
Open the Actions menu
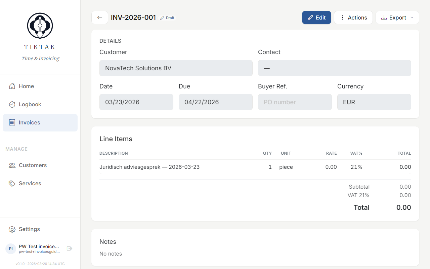coord(353,17)
